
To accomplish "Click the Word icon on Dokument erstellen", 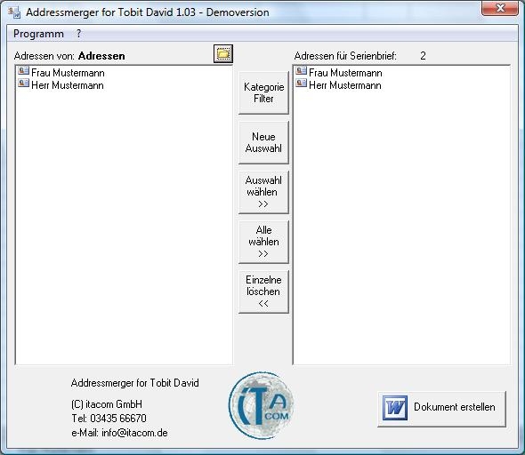I will (395, 408).
